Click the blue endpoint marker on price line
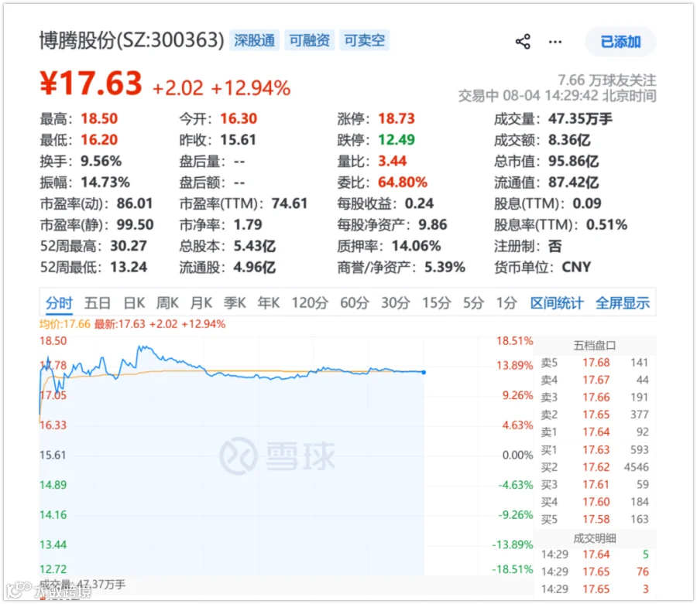The width and height of the screenshot is (697, 604). pos(424,372)
